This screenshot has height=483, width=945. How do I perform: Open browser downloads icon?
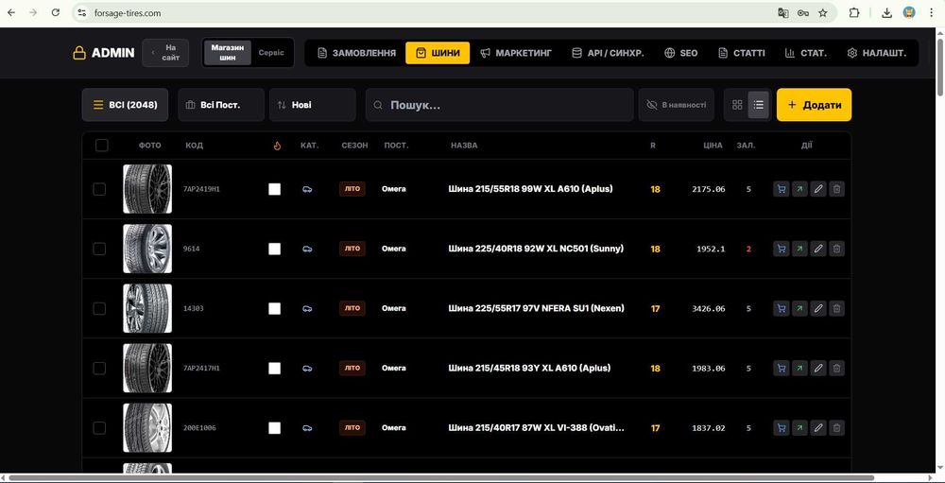point(886,12)
